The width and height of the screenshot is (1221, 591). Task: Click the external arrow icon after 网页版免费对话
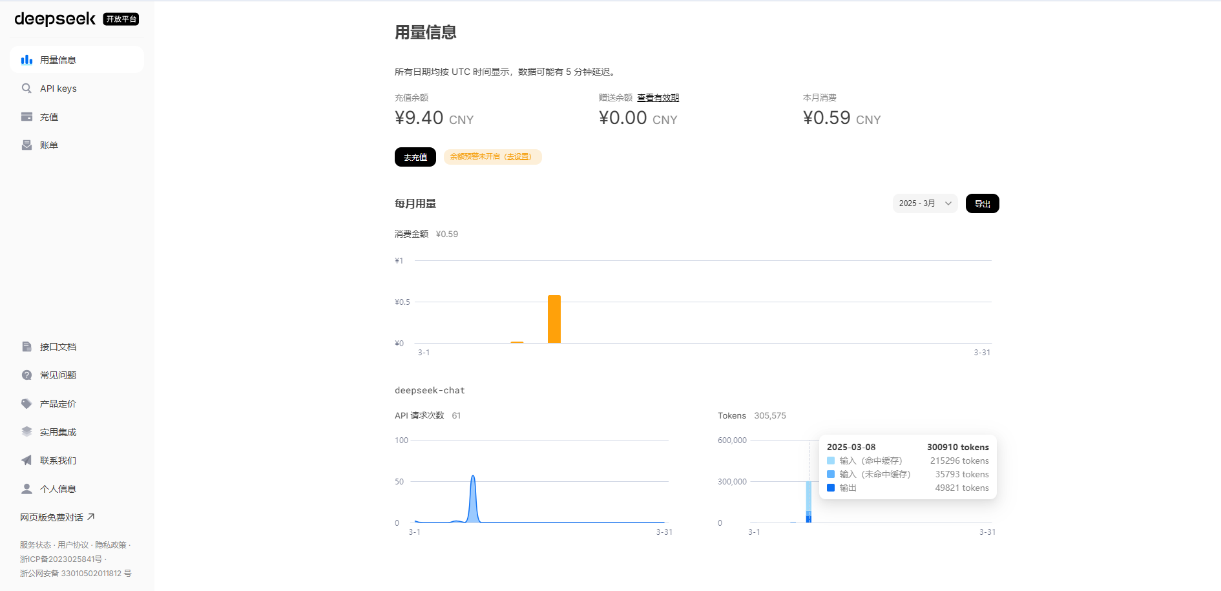(91, 517)
